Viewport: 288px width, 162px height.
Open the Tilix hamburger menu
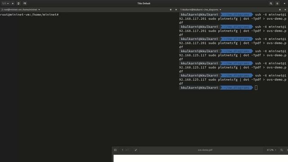coord(277,3)
